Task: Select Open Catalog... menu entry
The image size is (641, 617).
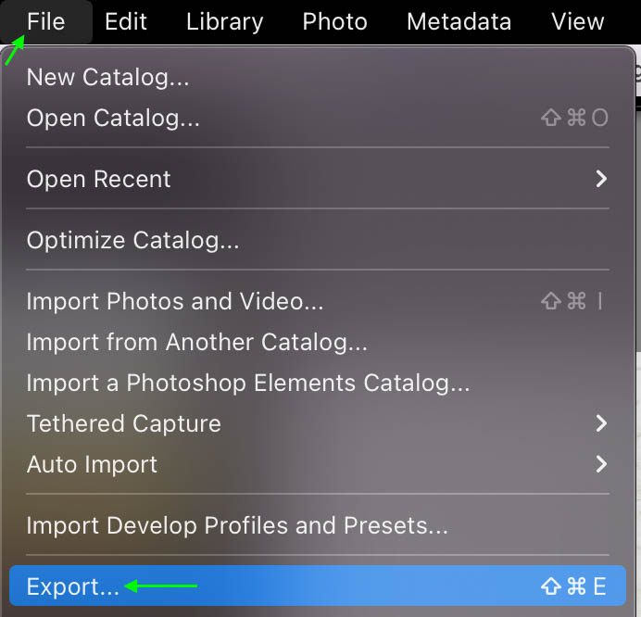Action: (x=318, y=118)
